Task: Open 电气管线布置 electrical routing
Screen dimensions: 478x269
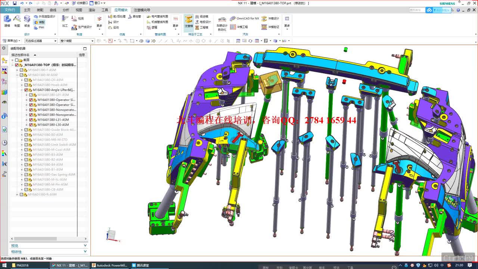Action: tap(157, 17)
